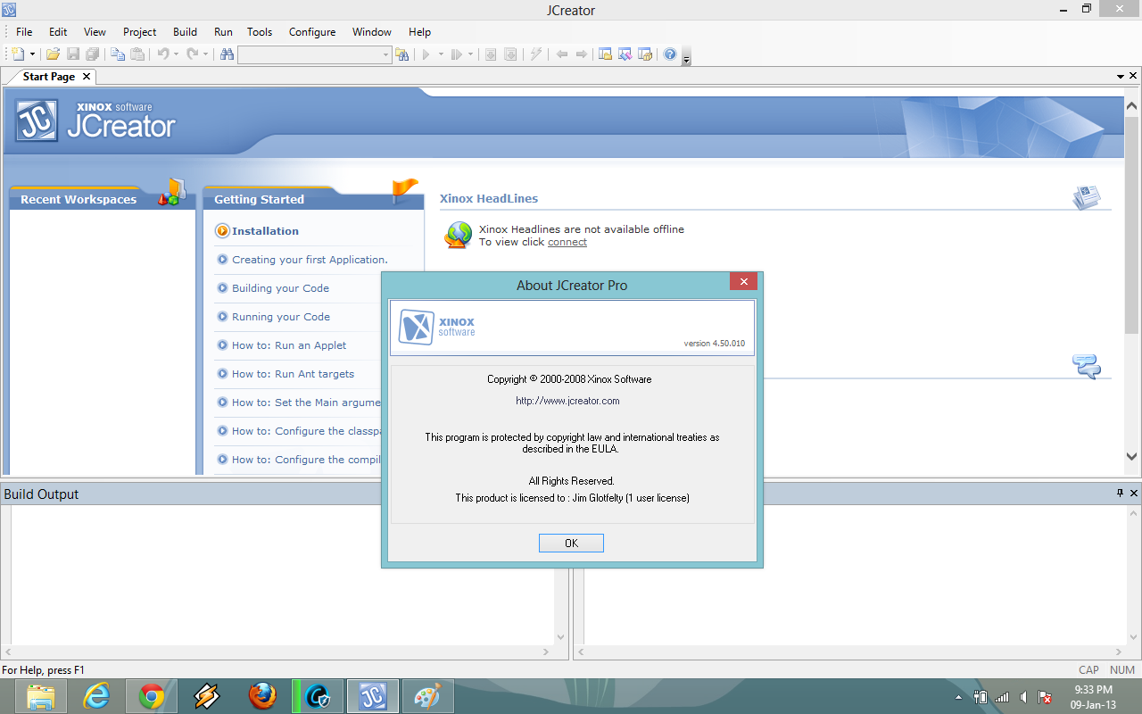Screen dimensions: 1142x714
Task: Close the About JCreator Pro dialog
Action: (x=743, y=281)
